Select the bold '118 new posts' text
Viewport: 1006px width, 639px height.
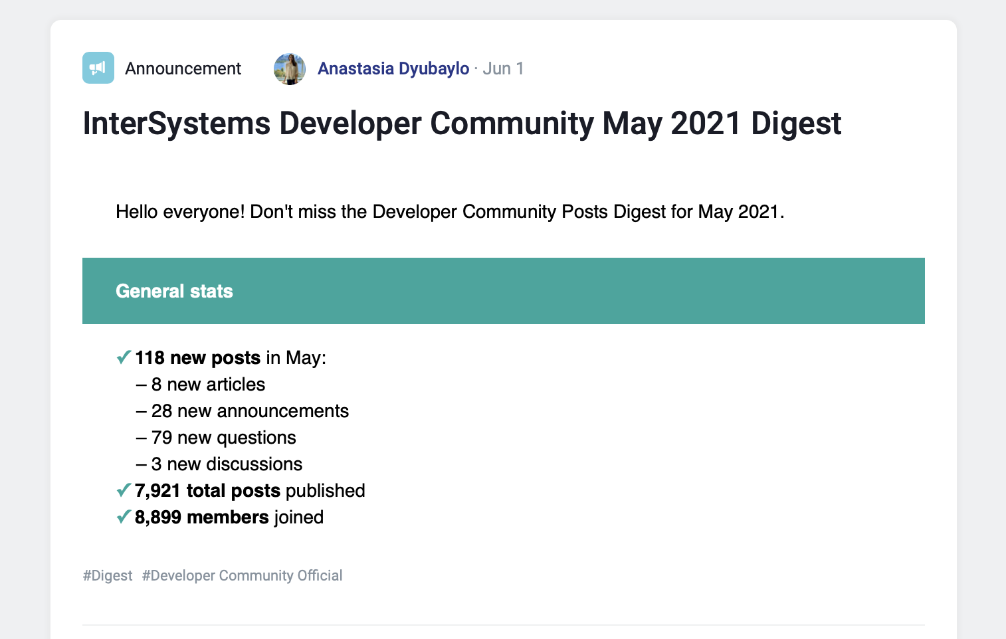click(197, 358)
